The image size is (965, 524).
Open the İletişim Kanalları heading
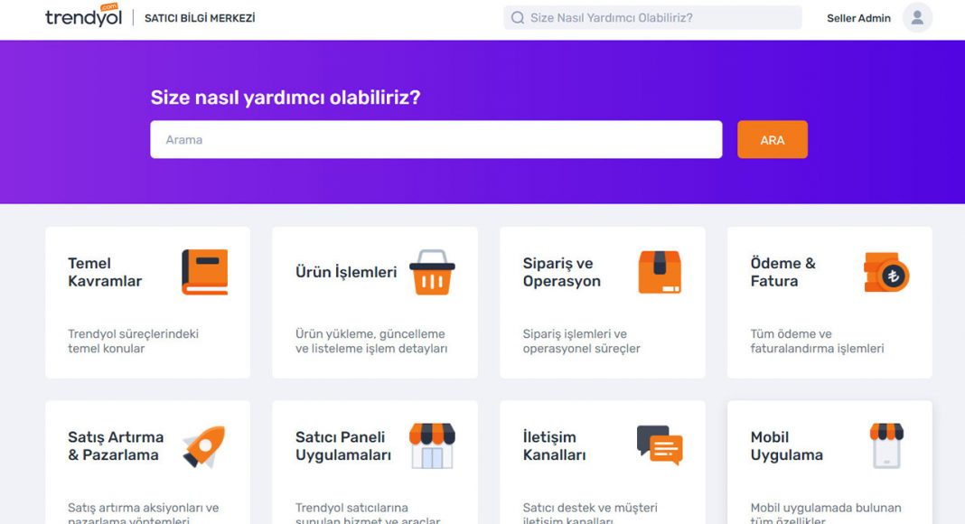[554, 446]
